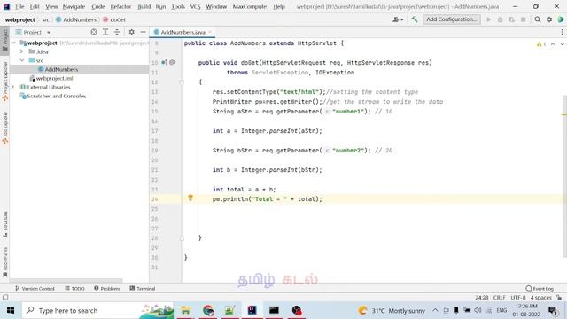The image size is (567, 319).
Task: Open the MaxCompute menu
Action: pos(250,6)
